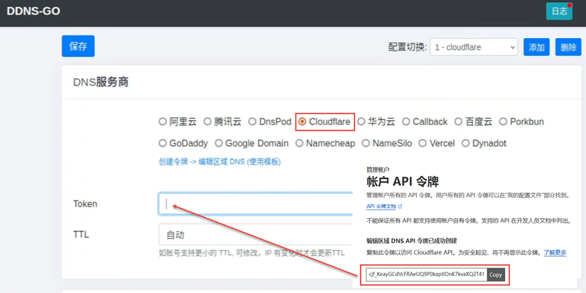Click the Token field label
Viewport: 586px width, 293px height.
(85, 204)
